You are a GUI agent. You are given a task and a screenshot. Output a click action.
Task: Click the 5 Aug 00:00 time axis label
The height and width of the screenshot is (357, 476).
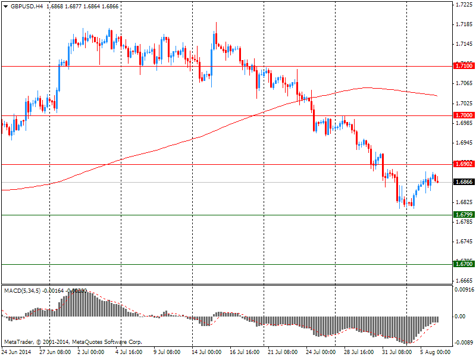click(x=436, y=352)
